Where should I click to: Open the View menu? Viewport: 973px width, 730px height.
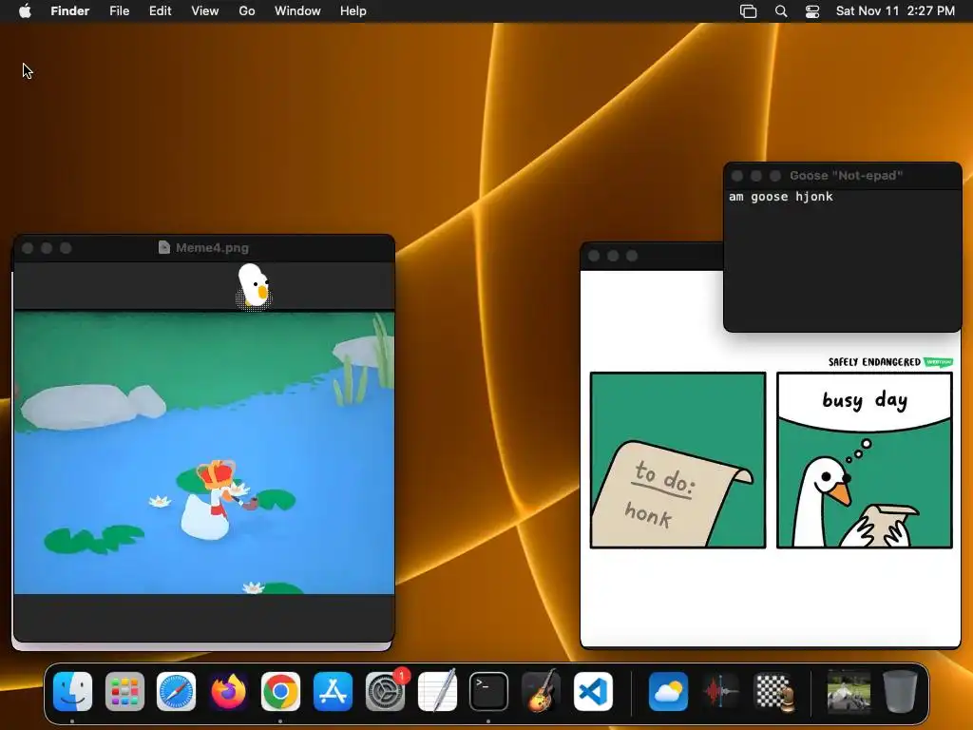(x=205, y=11)
